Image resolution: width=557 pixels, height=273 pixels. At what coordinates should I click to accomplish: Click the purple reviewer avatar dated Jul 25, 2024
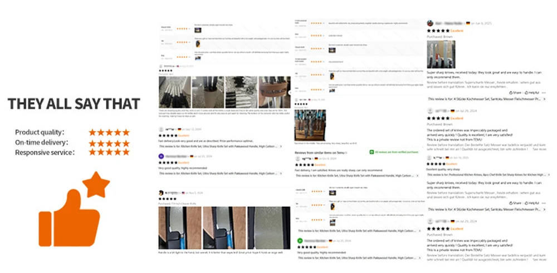click(161, 156)
